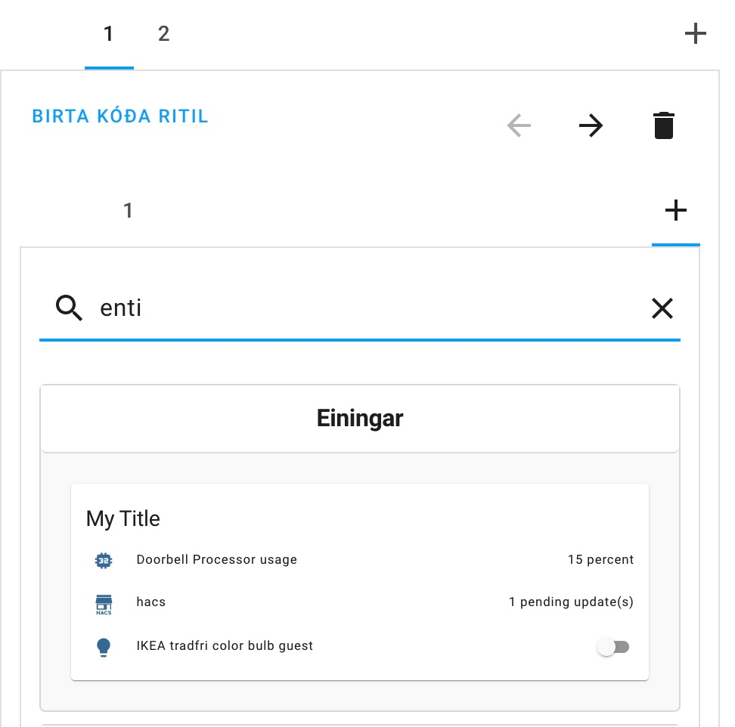The width and height of the screenshot is (735, 727).
Task: Open the hacs entity row
Action: point(151,602)
